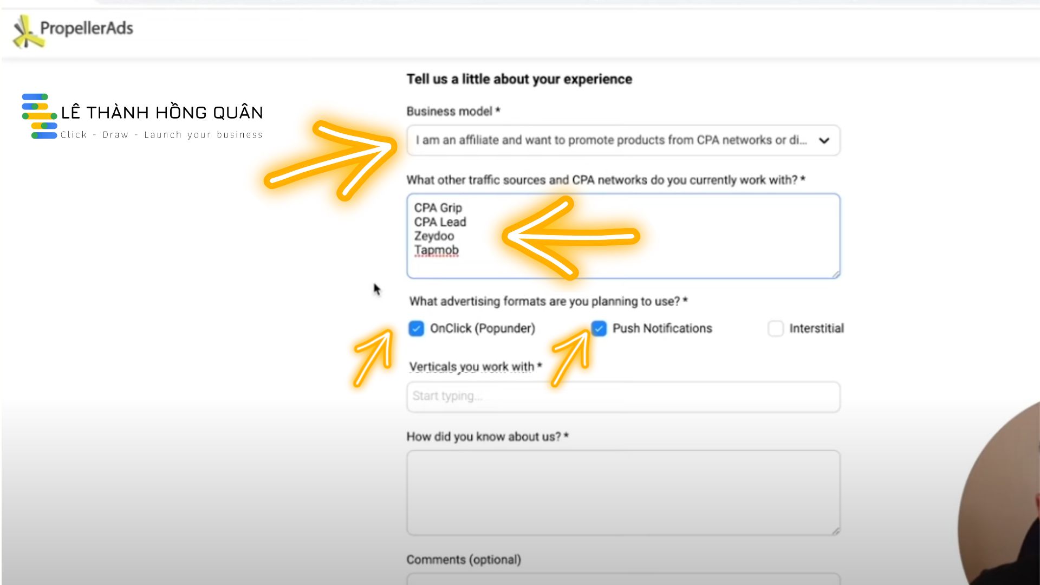Click the "Lê Thành Hồng Quân" watermark text

coord(162,113)
